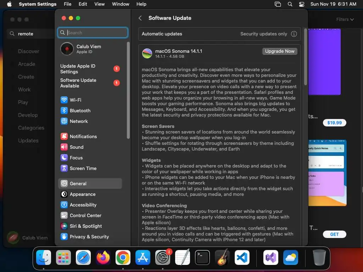The width and height of the screenshot is (363, 272).
Task: Select Work in App Store sidebar
Action: 24,90
